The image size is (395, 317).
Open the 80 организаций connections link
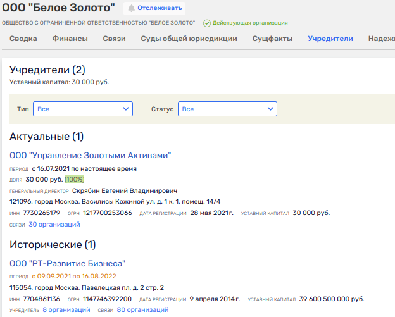[142, 309]
